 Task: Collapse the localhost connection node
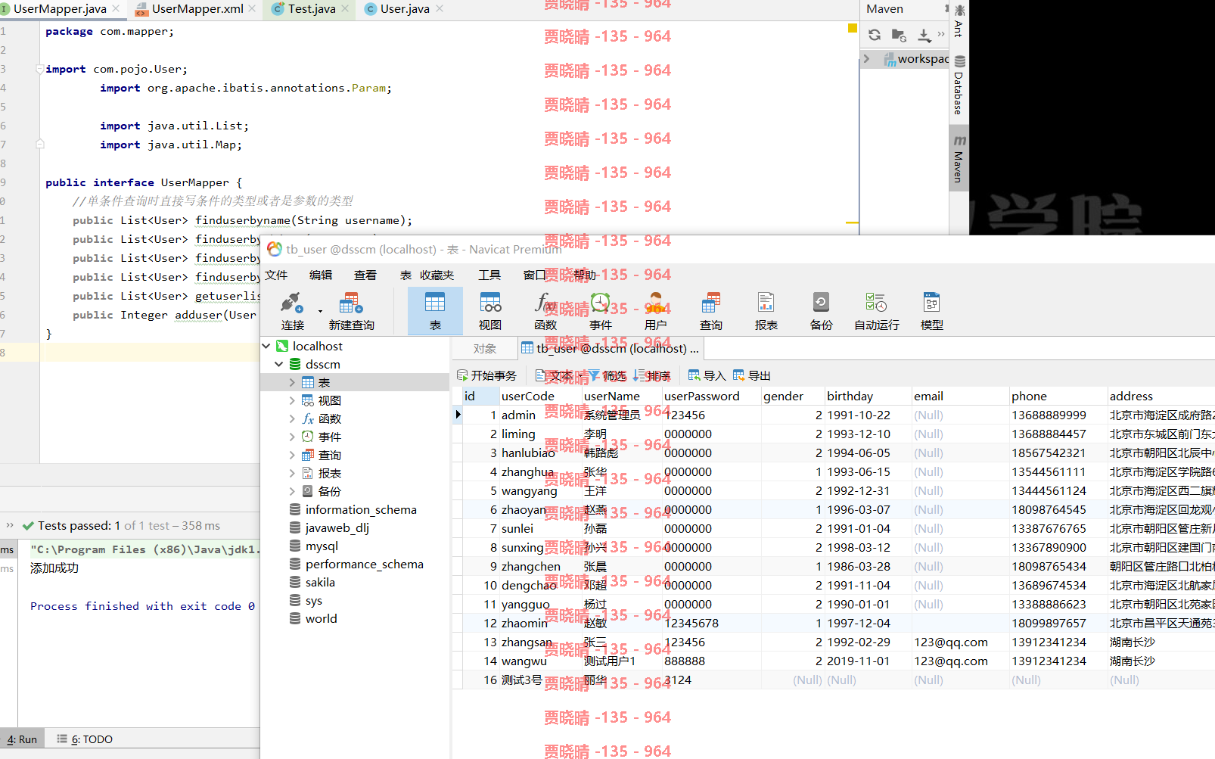(x=266, y=346)
